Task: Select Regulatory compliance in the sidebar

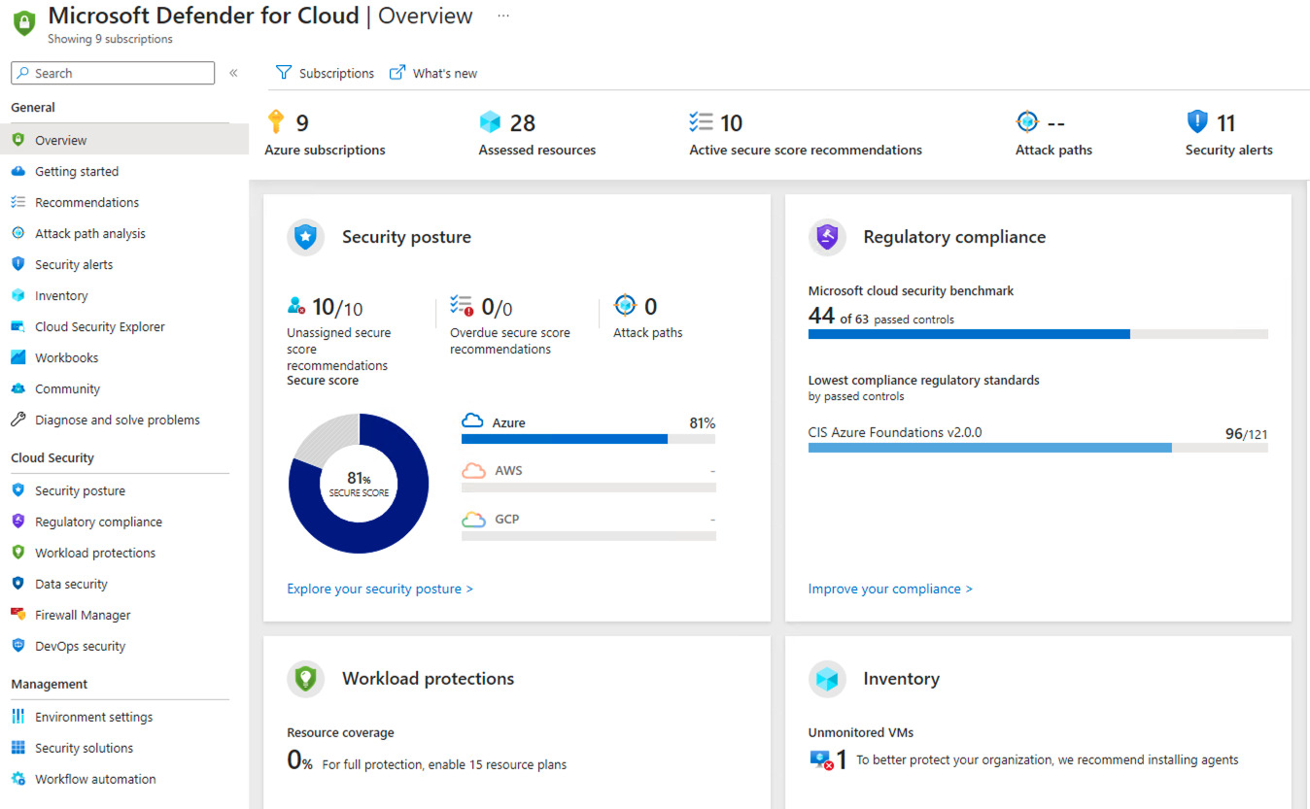Action: (x=98, y=522)
